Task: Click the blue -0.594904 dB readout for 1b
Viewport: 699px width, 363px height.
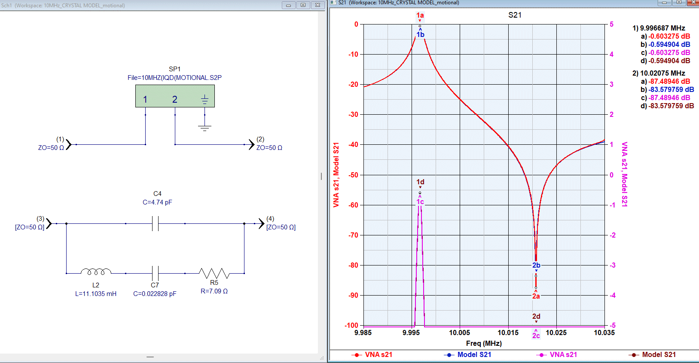Action: pos(669,45)
